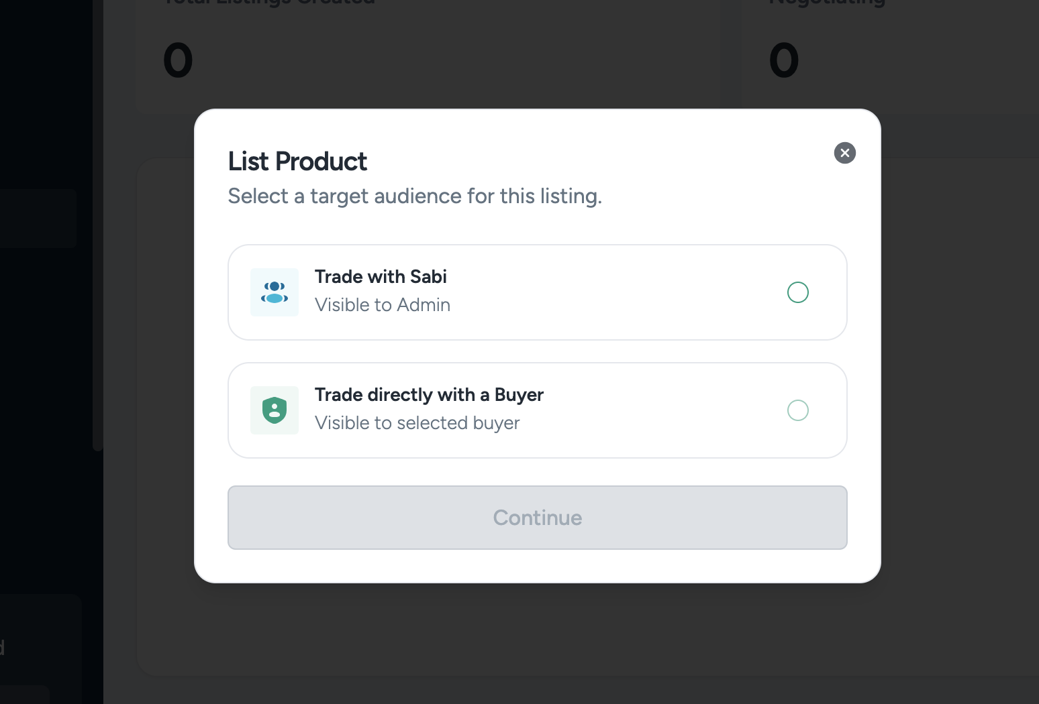
Task: Click the dimmed highlighted sidebar menu item
Action: [38, 219]
